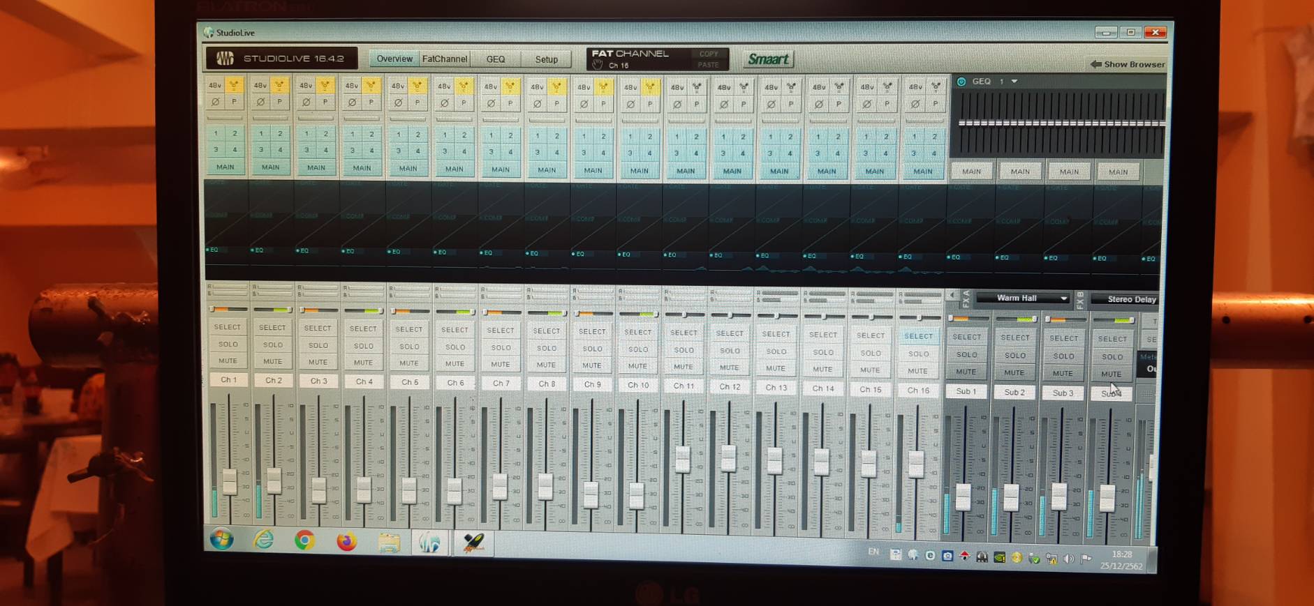
Task: Toggle Ch 8 assignment to subgroup 2
Action: click(556, 135)
